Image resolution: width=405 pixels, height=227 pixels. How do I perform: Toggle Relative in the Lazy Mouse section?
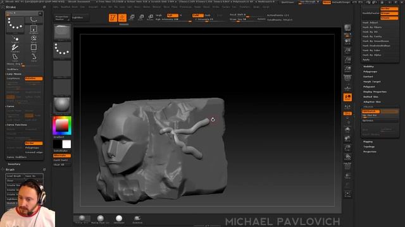[x=34, y=78]
